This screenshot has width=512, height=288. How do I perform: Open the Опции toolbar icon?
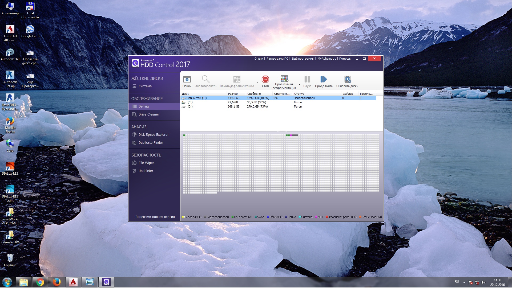[187, 80]
